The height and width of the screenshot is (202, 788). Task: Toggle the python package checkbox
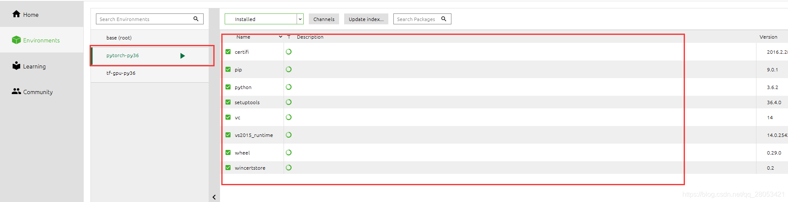pyautogui.click(x=228, y=87)
